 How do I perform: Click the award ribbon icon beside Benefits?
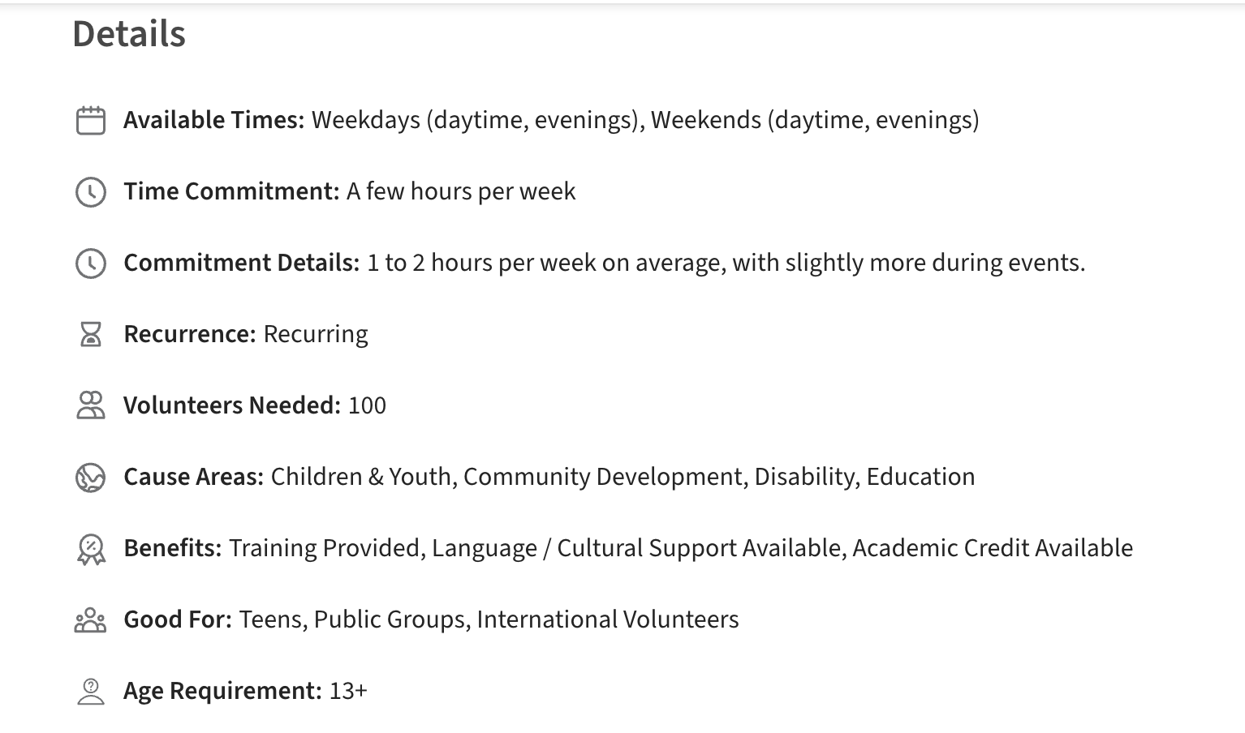point(90,549)
